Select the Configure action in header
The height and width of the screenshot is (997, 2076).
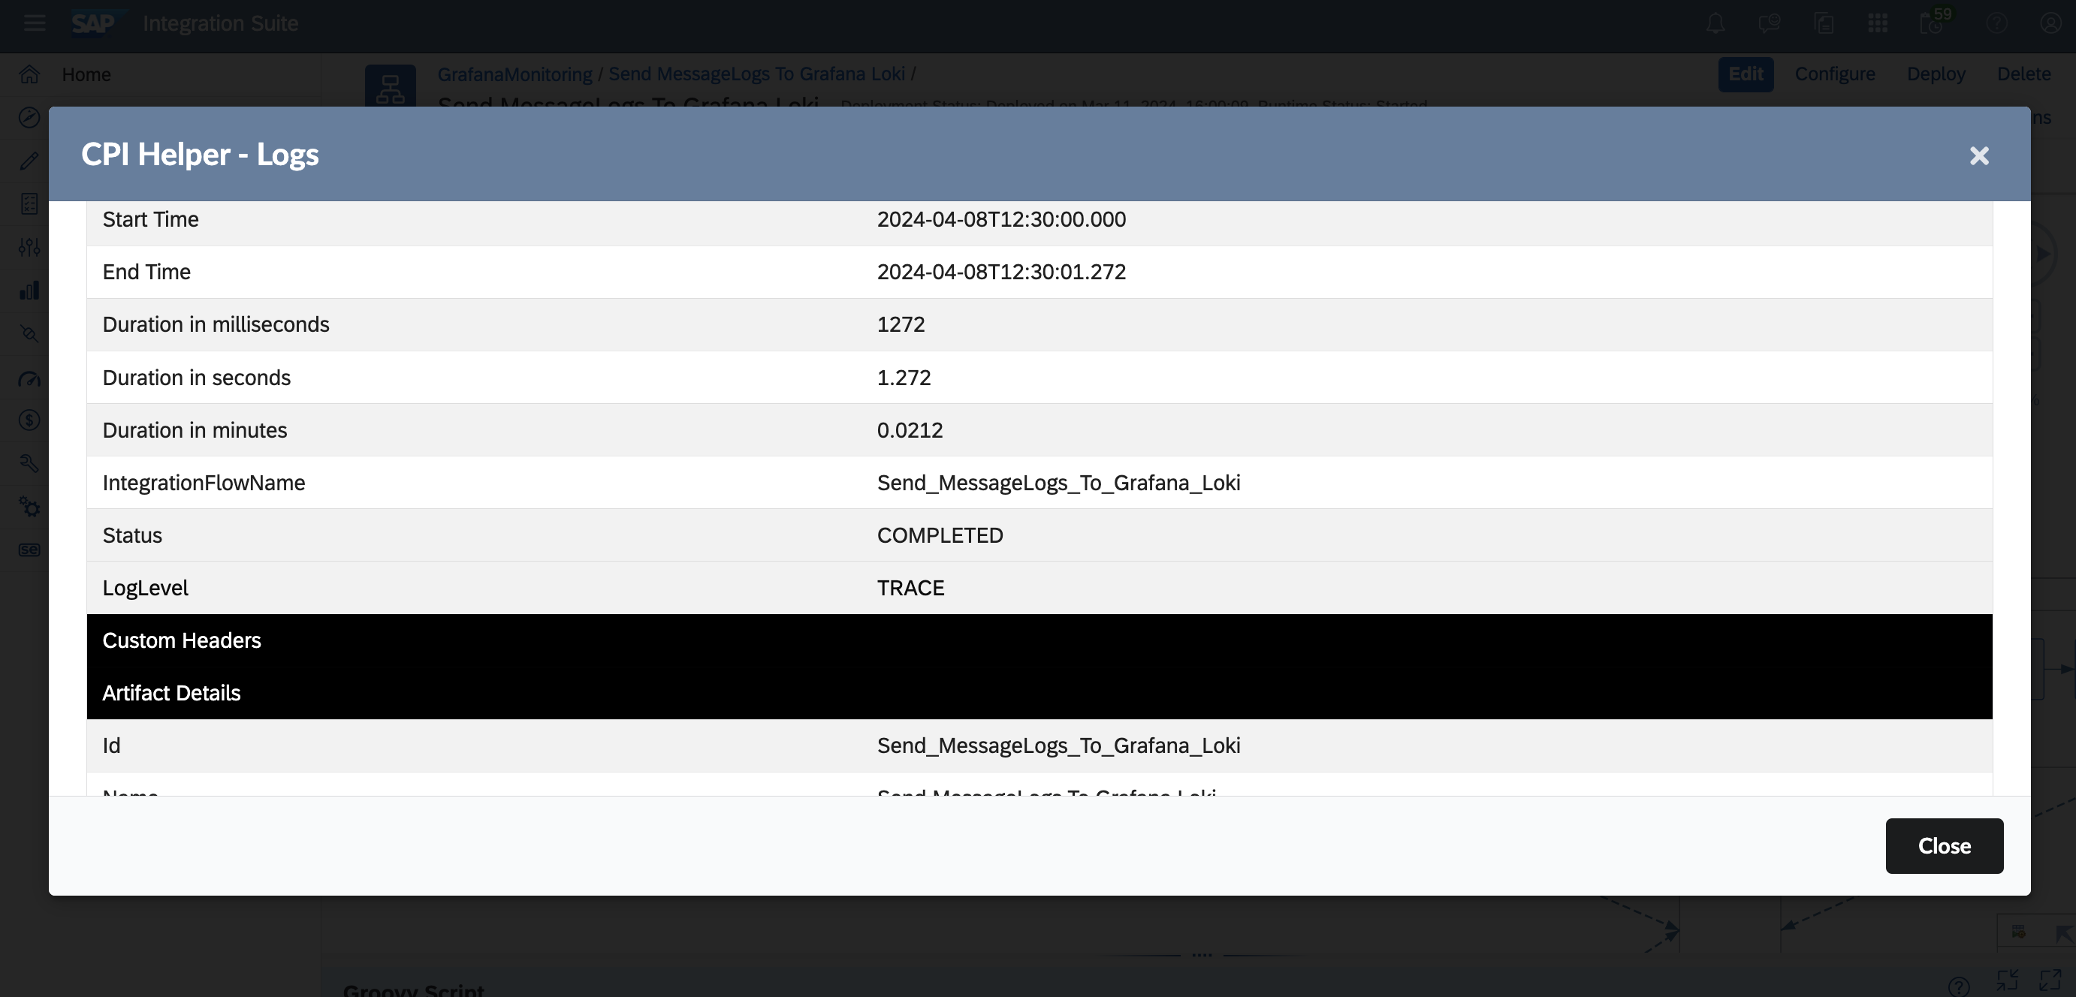1834,74
